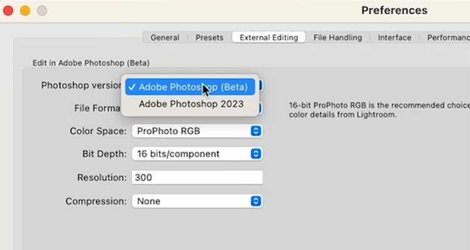
Task: Open the Color Space dropdown showing ProPhoto RGB
Action: (x=197, y=131)
